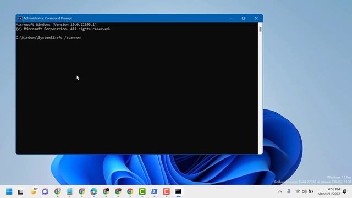
Task: Launch Teams Chat from the taskbar
Action: [45, 191]
